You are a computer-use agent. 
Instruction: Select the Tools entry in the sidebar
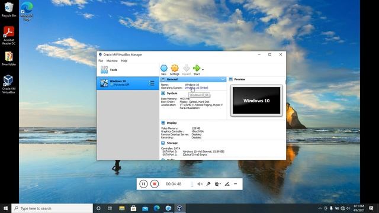click(x=128, y=70)
